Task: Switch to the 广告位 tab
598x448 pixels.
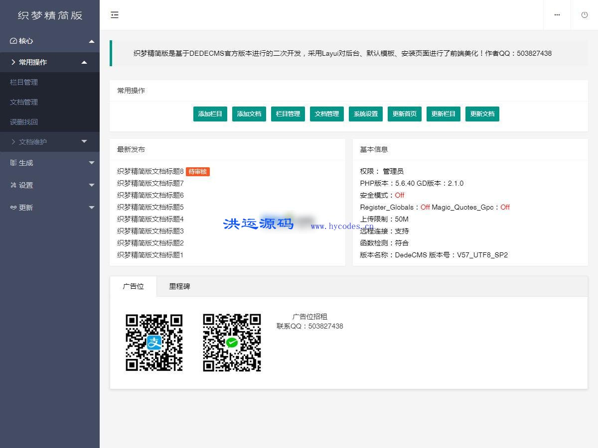Action: pyautogui.click(x=133, y=286)
